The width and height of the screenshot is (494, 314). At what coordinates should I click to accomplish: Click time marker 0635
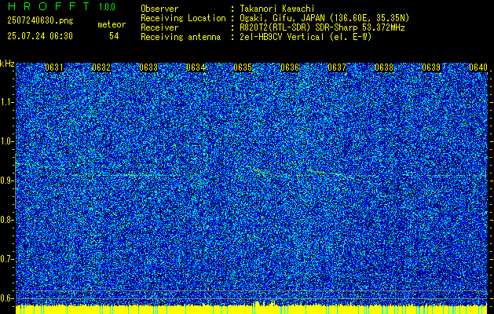tap(243, 68)
